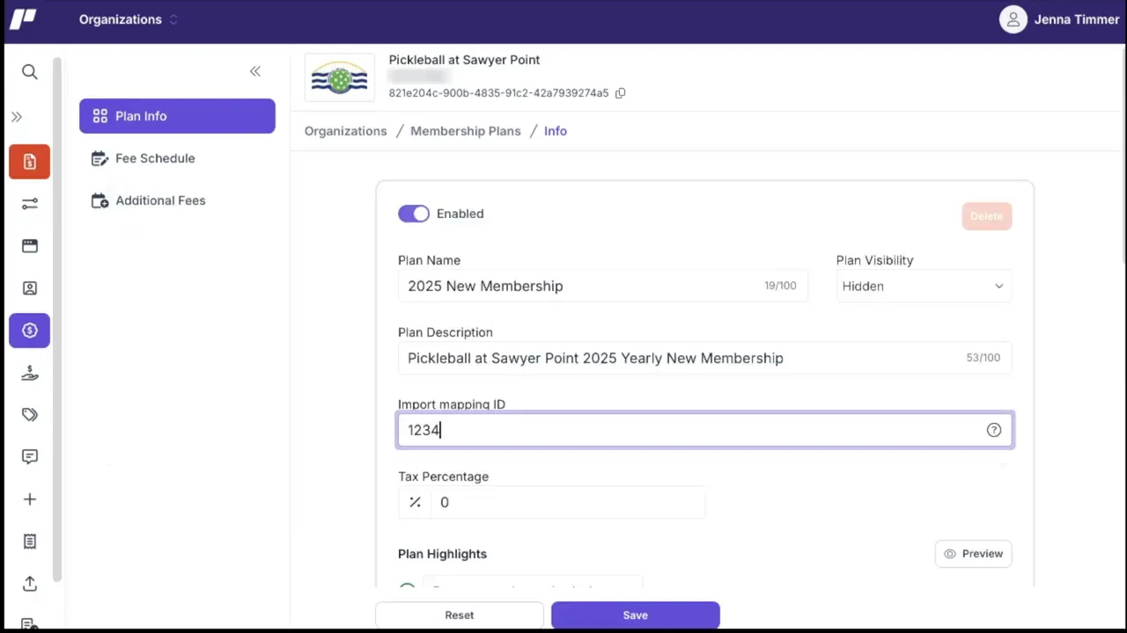Navigate to Membership Plans breadcrumb
The image size is (1127, 633).
465,130
